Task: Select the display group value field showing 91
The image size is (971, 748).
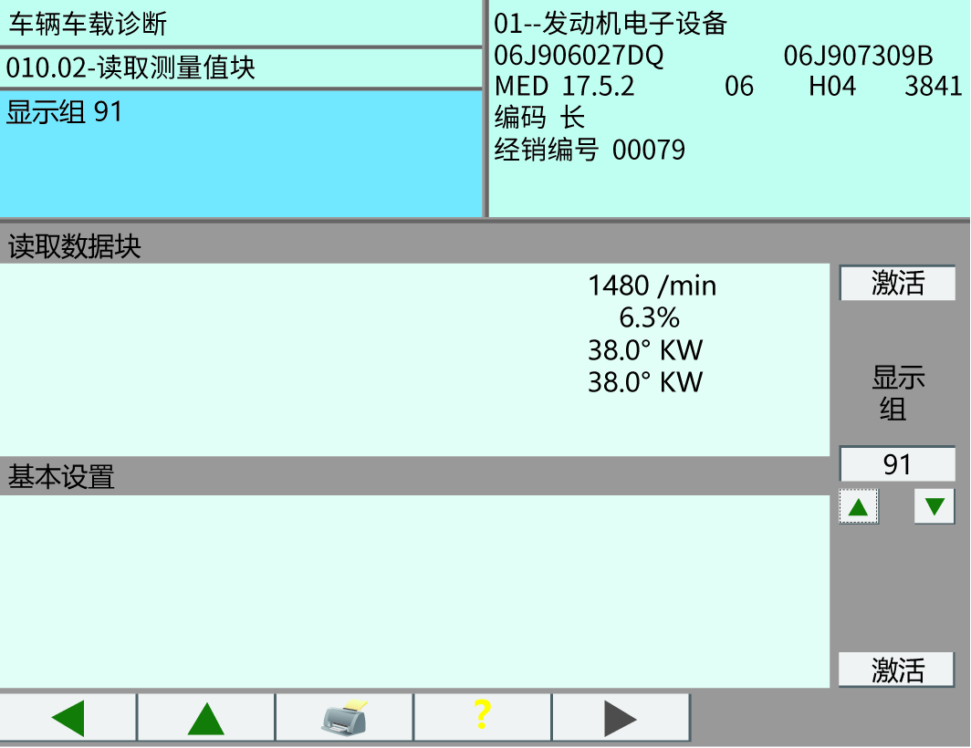Action: point(897,465)
